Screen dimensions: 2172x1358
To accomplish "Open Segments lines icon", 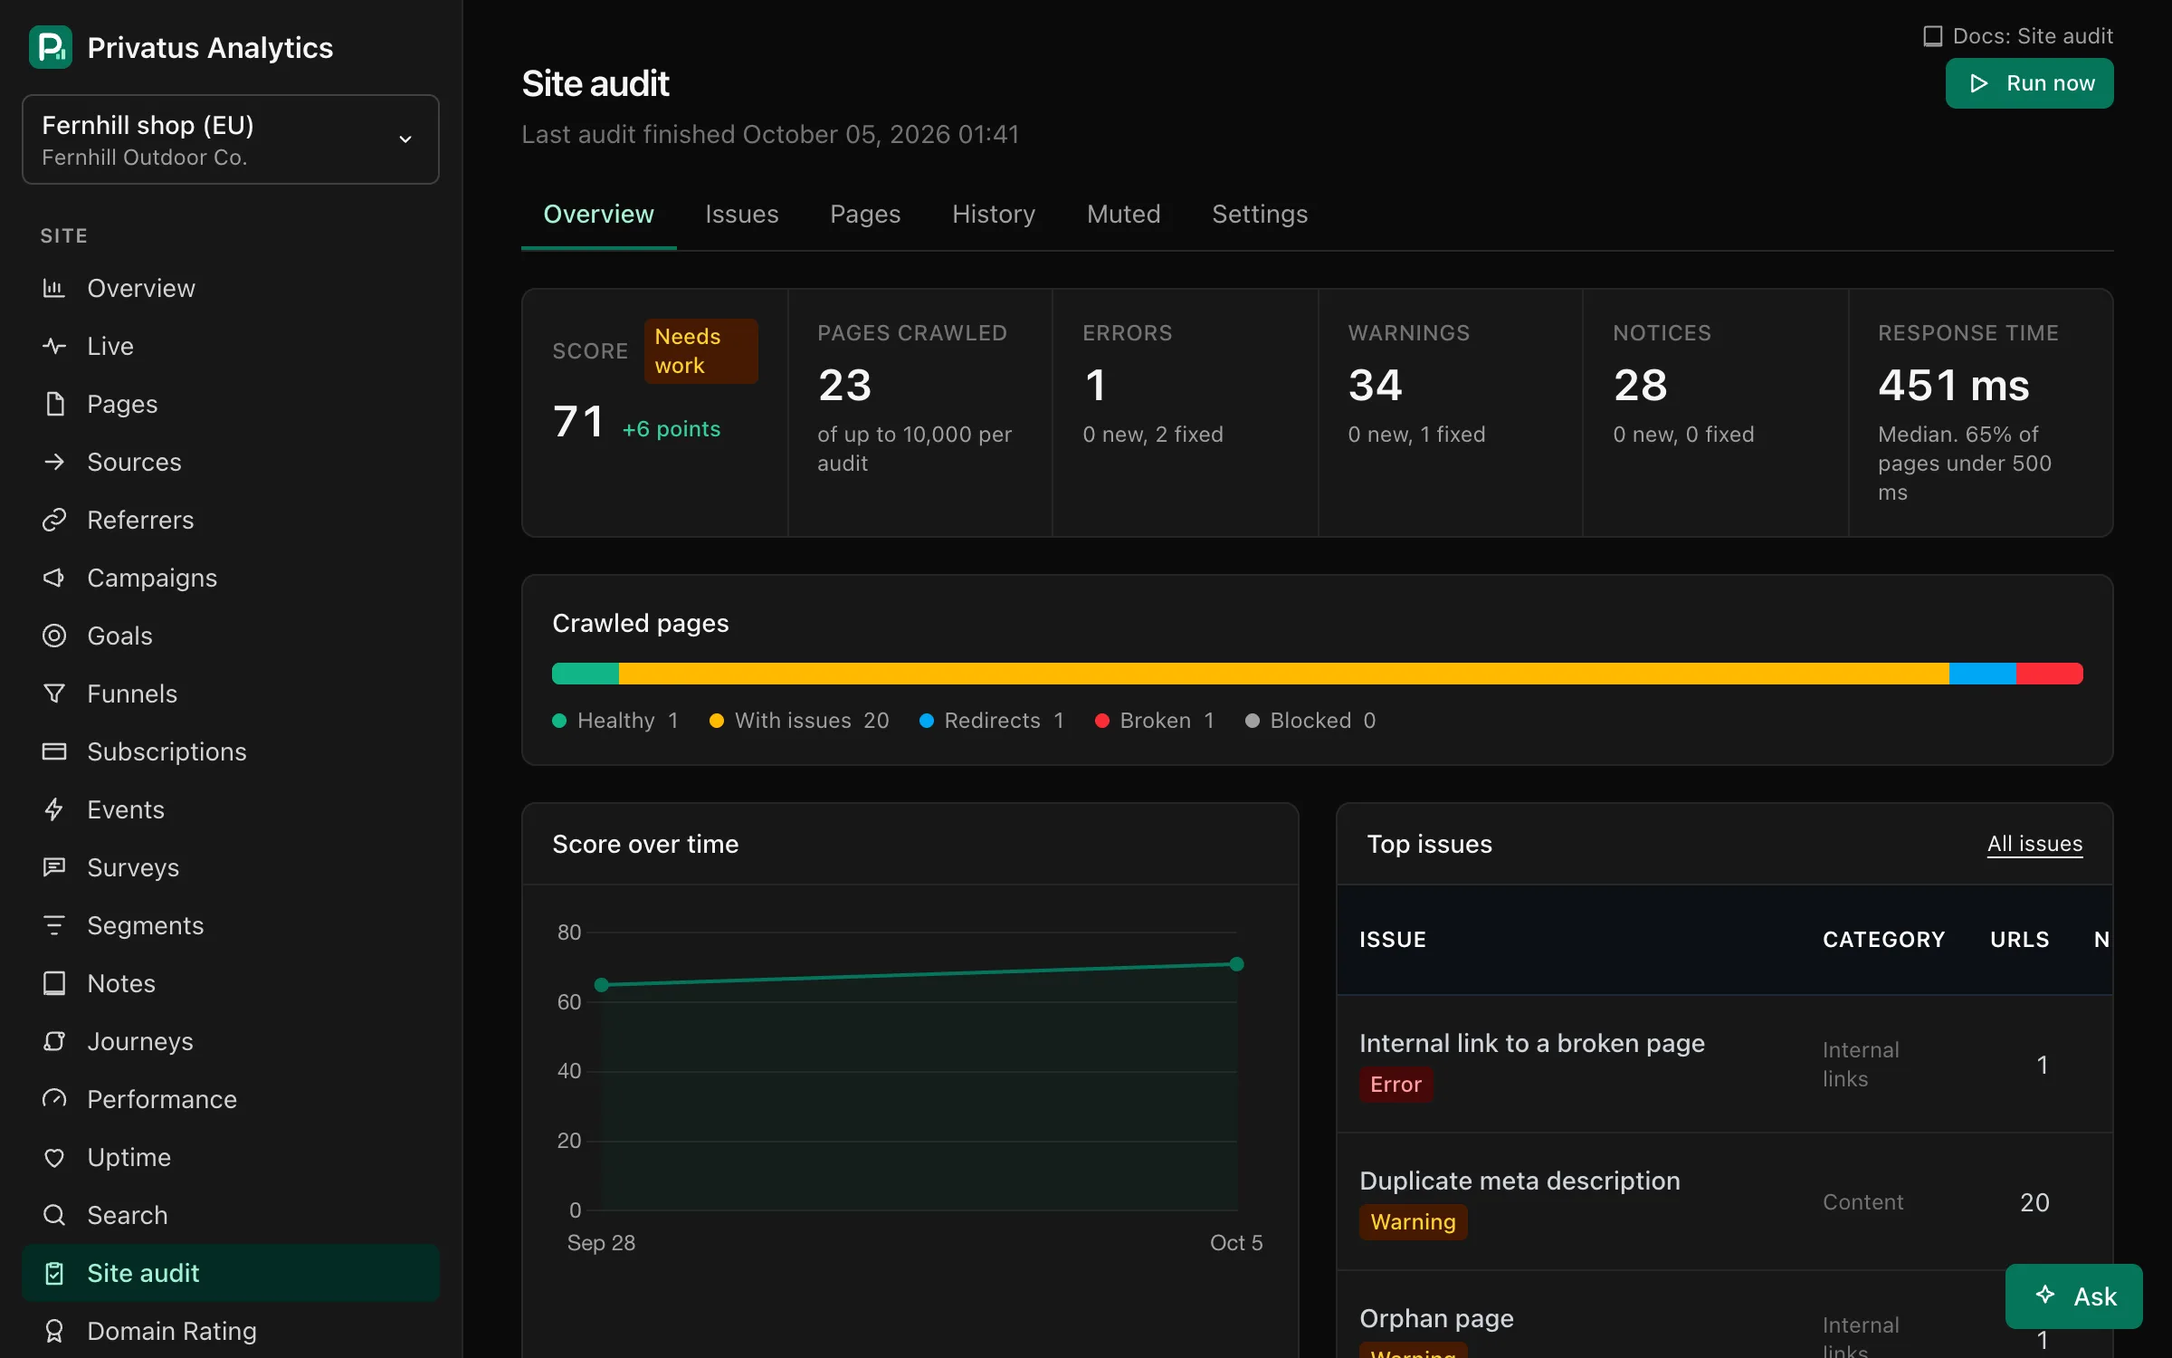I will point(54,925).
